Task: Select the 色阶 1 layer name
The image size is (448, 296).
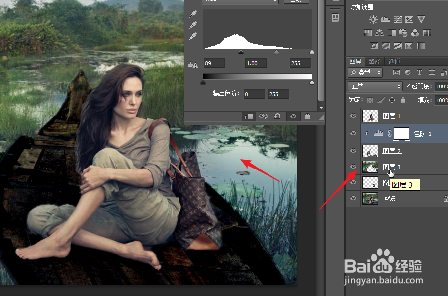Action: [x=423, y=134]
